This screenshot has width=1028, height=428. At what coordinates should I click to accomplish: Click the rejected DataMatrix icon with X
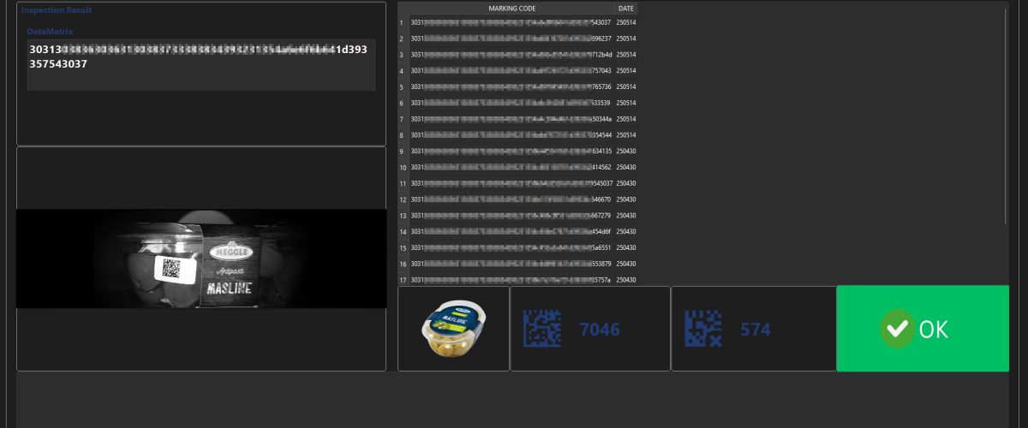click(x=702, y=330)
